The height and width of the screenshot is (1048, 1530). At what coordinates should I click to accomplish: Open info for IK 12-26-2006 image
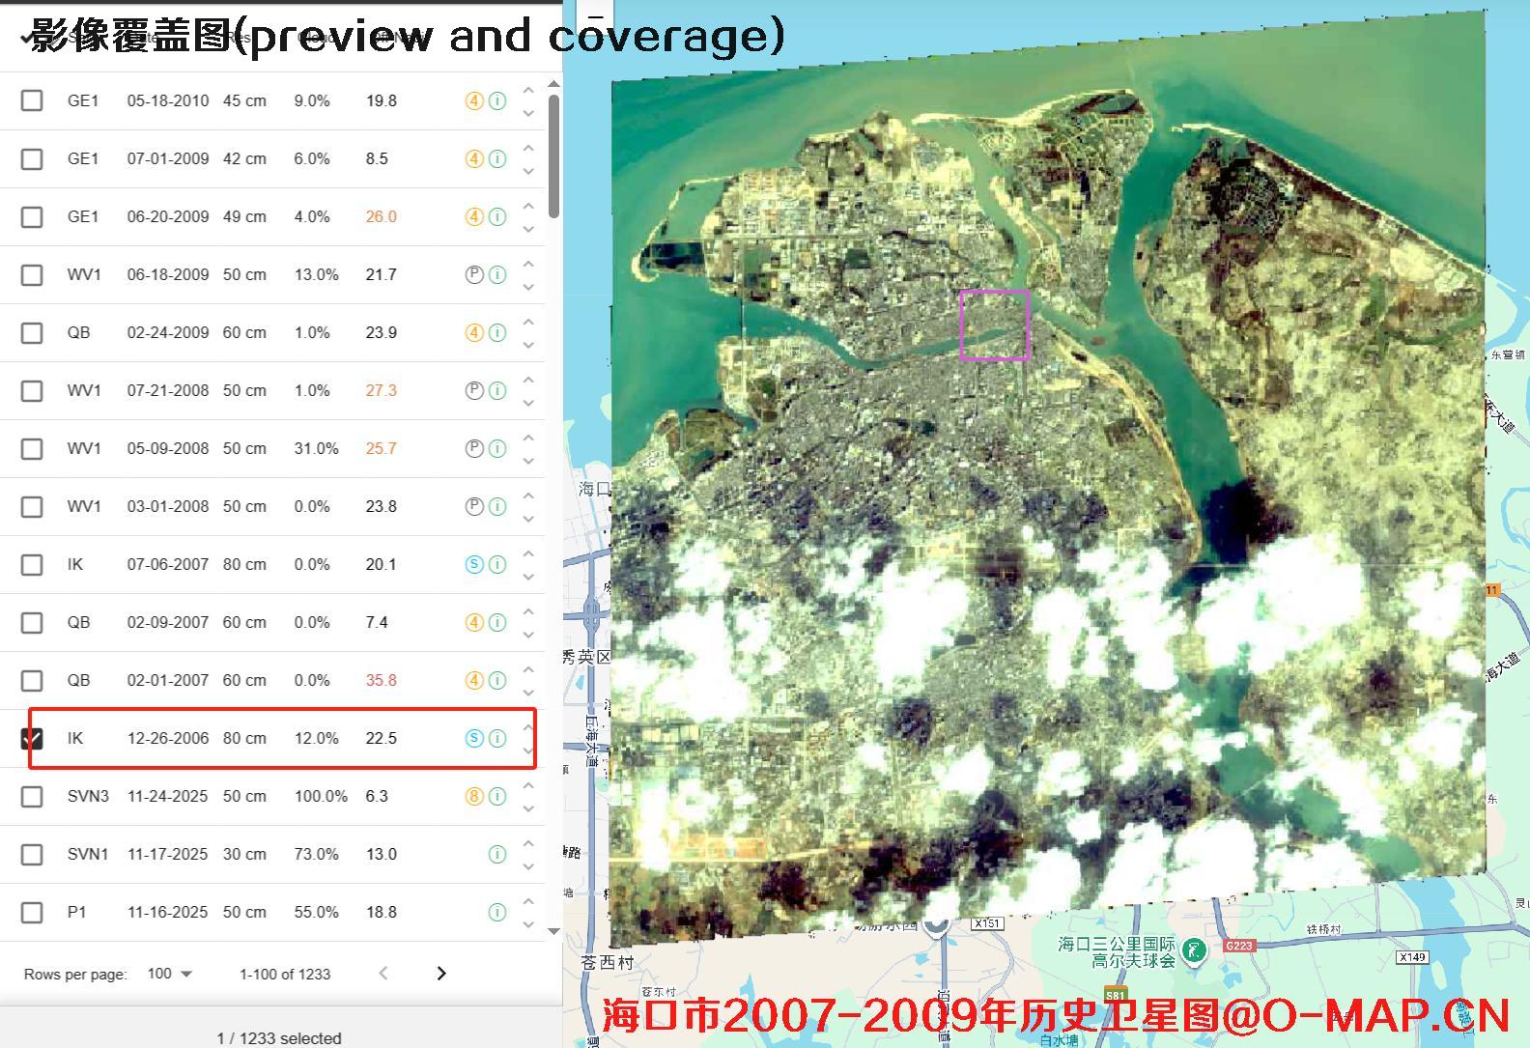point(497,738)
